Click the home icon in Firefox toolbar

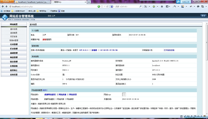162,6
